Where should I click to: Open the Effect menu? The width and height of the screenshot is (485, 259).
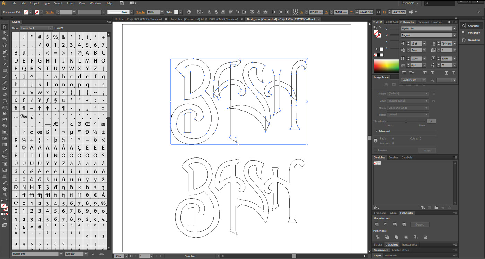click(71, 3)
